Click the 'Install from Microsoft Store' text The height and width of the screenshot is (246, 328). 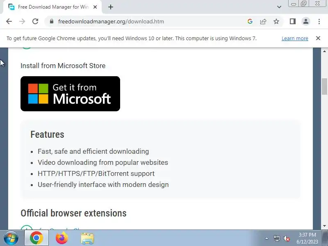[63, 66]
